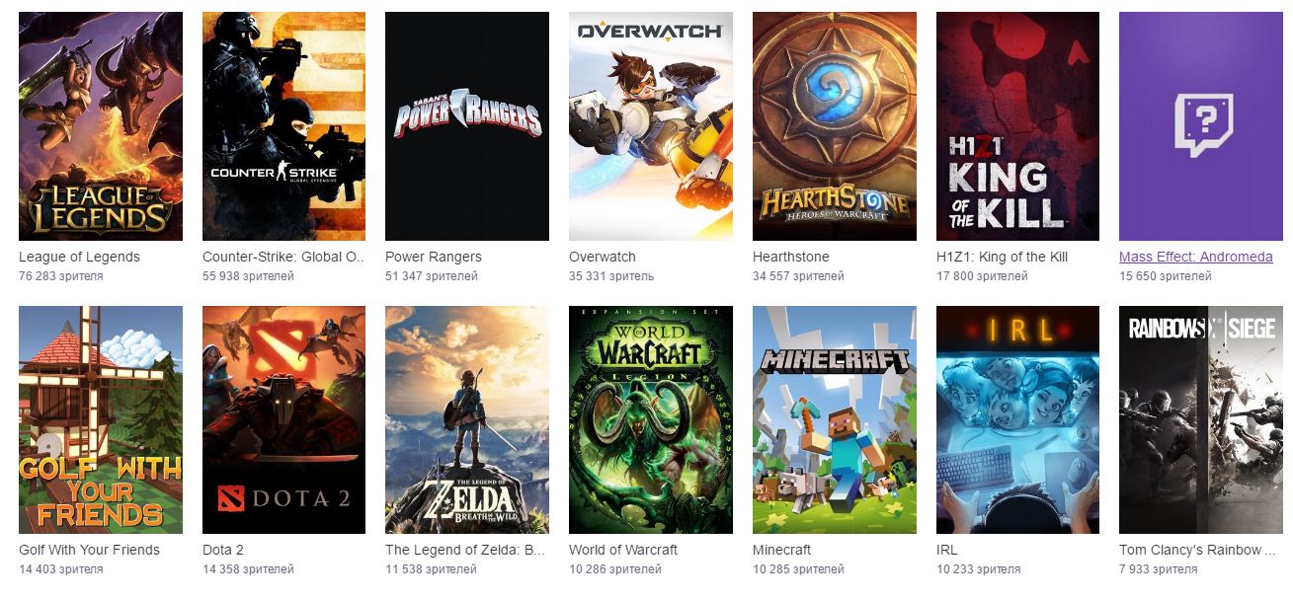This screenshot has width=1293, height=599.
Task: Open Zelda Breath of the Wild cover
Action: click(x=467, y=419)
